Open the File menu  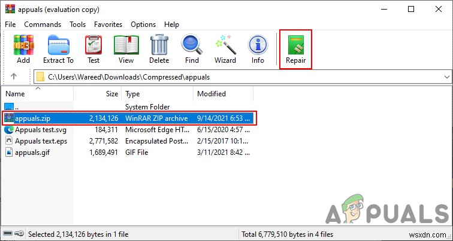[10, 25]
